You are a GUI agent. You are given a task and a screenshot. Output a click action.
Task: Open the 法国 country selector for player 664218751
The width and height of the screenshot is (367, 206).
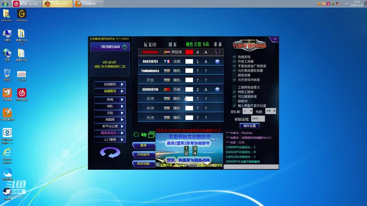click(x=177, y=62)
